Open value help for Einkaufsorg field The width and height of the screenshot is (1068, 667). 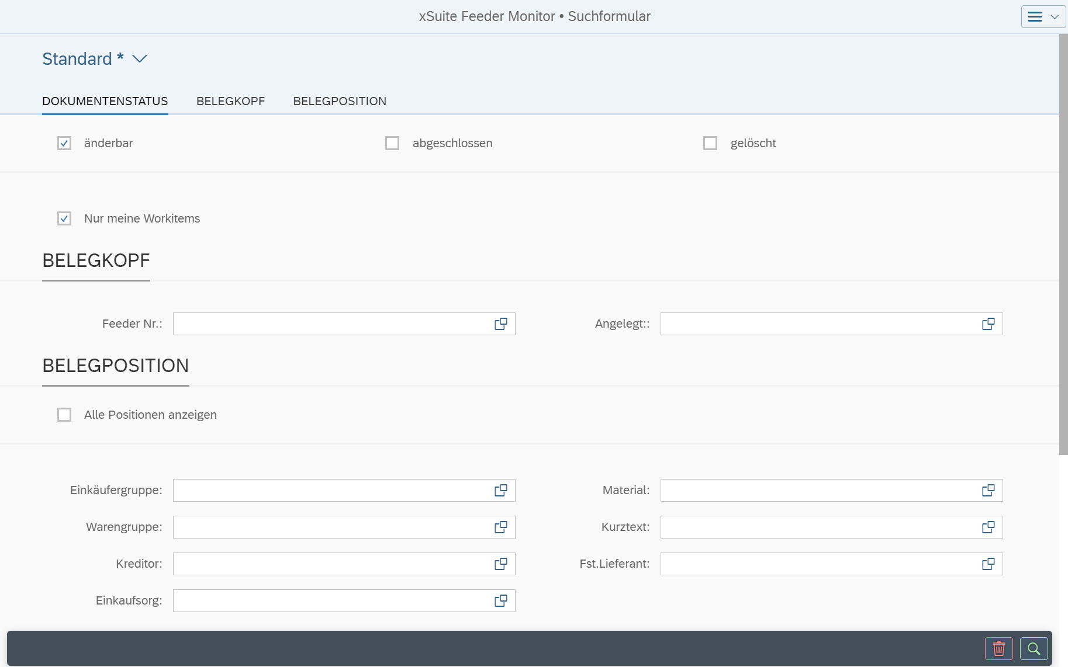click(x=501, y=600)
